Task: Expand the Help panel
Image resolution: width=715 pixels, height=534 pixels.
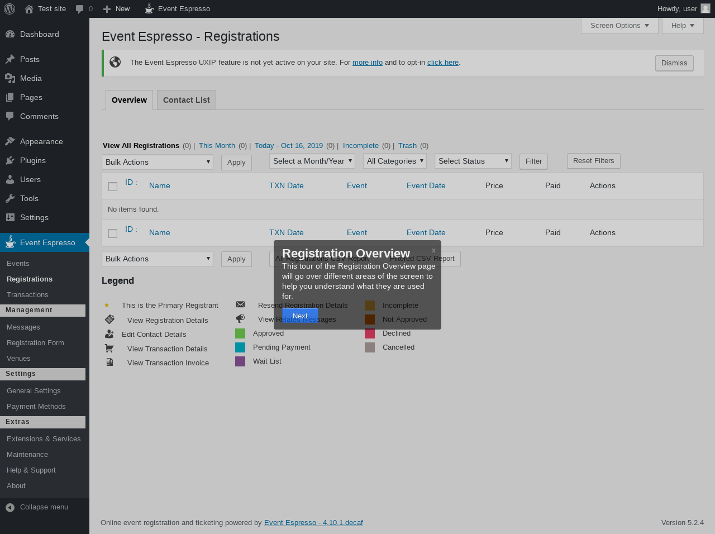Action: point(683,26)
